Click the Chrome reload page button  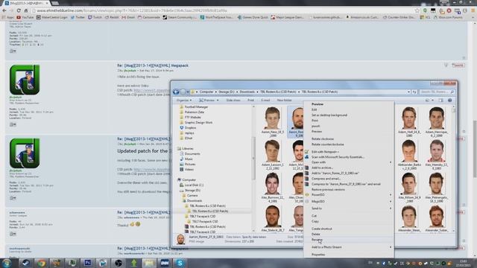pos(19,10)
